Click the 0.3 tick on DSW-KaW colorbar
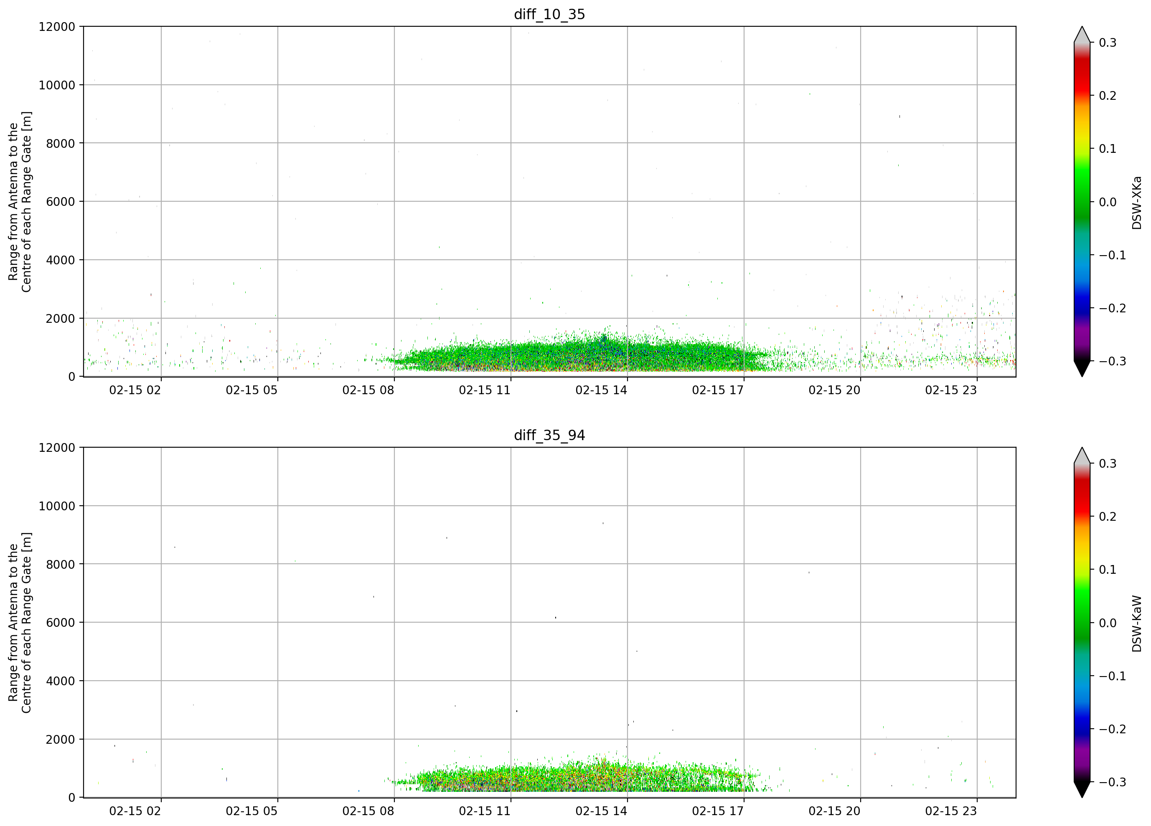The height and width of the screenshot is (826, 1151). (1108, 464)
